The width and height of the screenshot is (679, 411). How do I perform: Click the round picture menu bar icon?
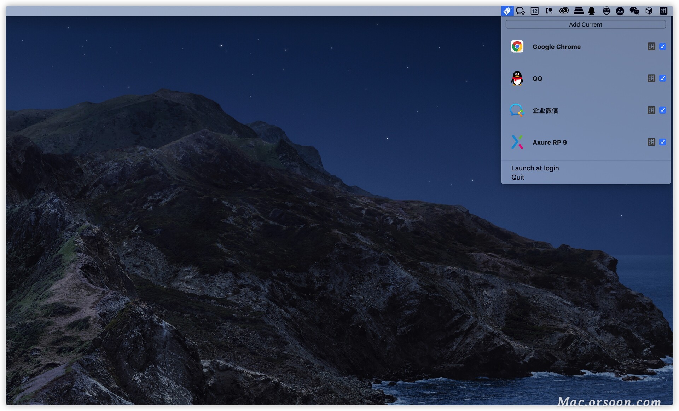coord(620,11)
